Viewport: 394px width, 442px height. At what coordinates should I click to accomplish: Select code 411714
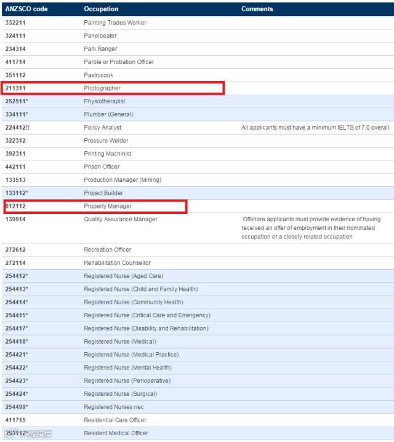15,61
